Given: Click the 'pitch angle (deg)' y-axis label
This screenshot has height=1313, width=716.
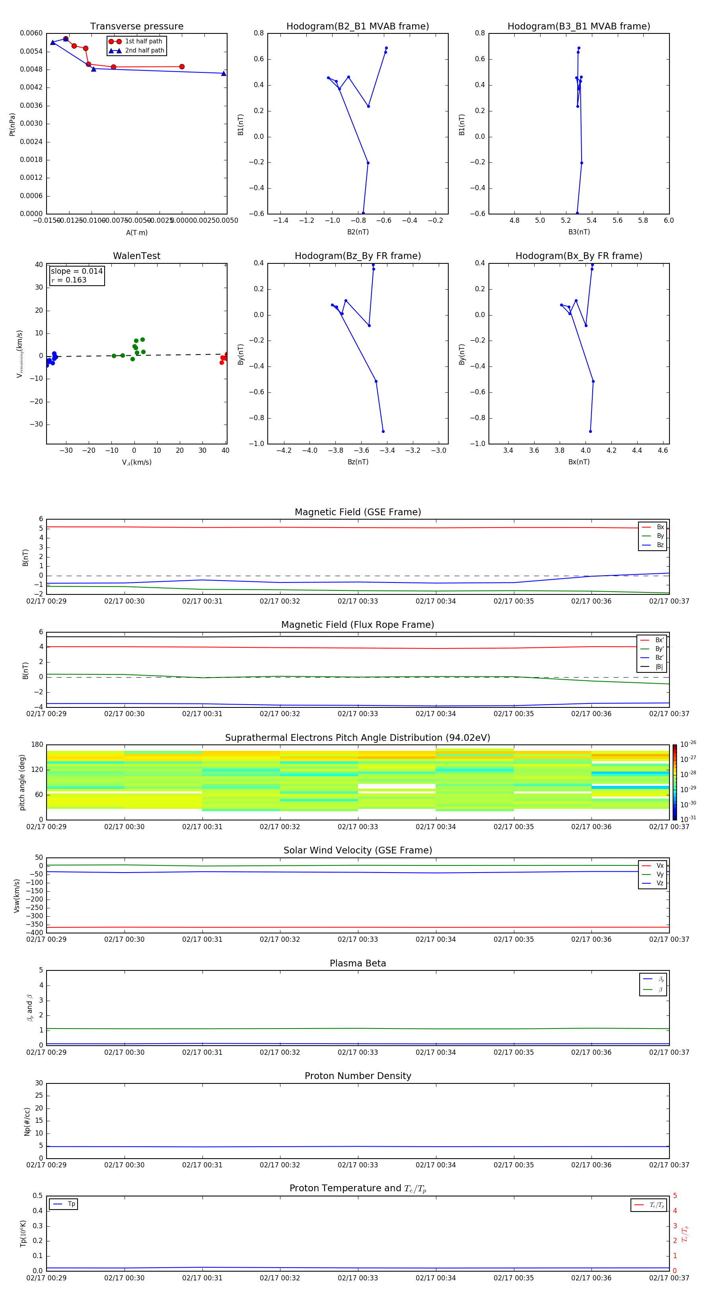Looking at the screenshot, I should [x=22, y=783].
